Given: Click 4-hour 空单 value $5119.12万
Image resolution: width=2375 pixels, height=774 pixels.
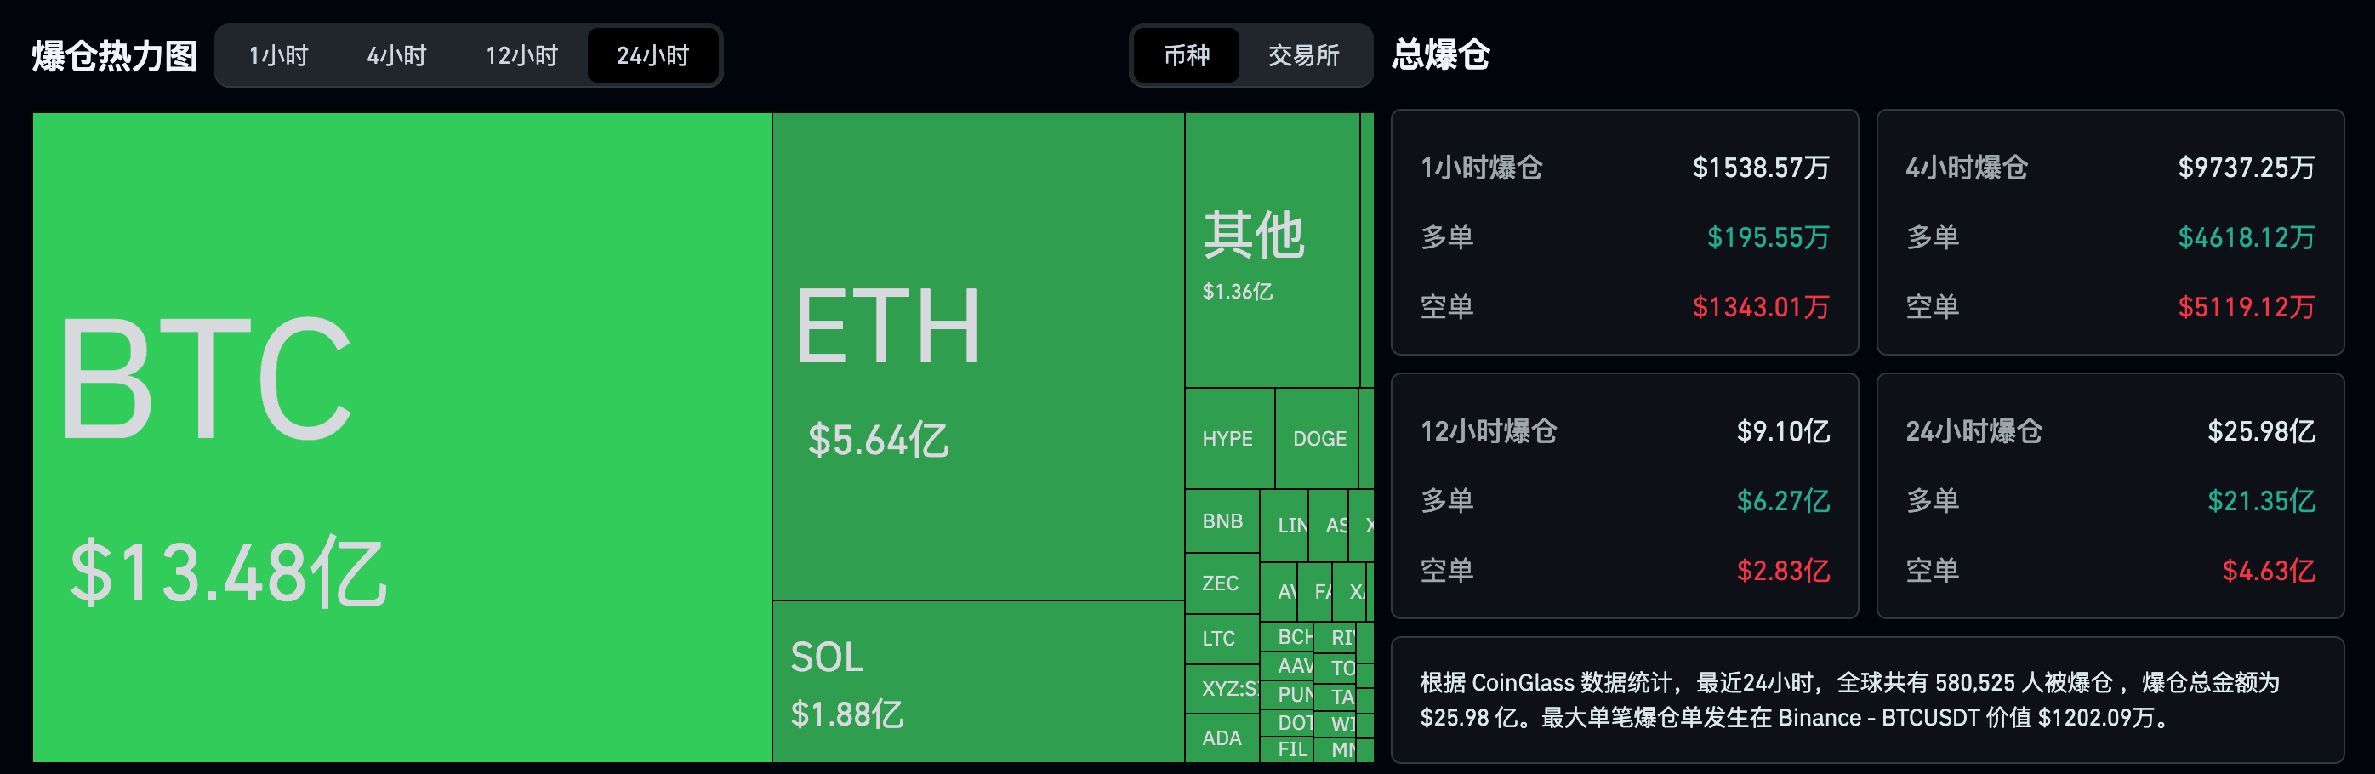Looking at the screenshot, I should [x=2246, y=307].
